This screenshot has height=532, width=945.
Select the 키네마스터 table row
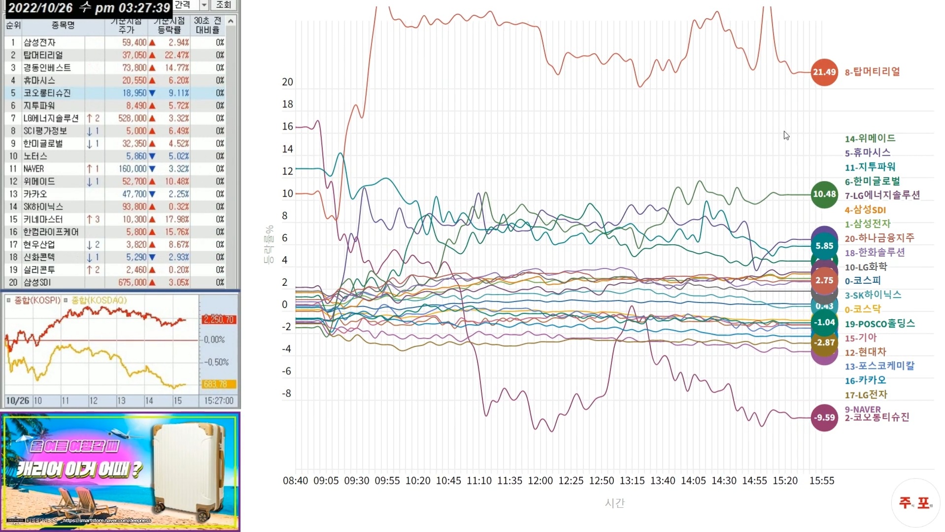pos(115,219)
